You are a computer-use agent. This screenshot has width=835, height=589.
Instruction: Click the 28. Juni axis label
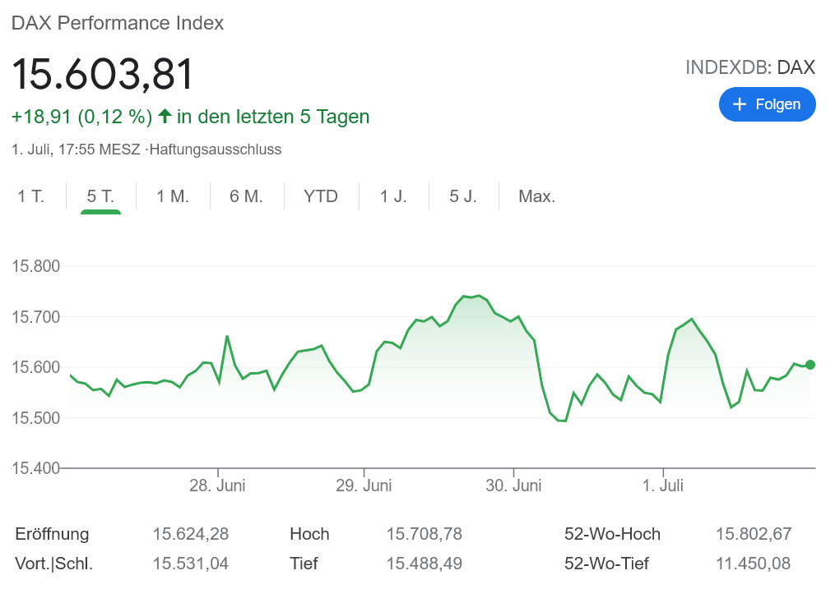[217, 485]
